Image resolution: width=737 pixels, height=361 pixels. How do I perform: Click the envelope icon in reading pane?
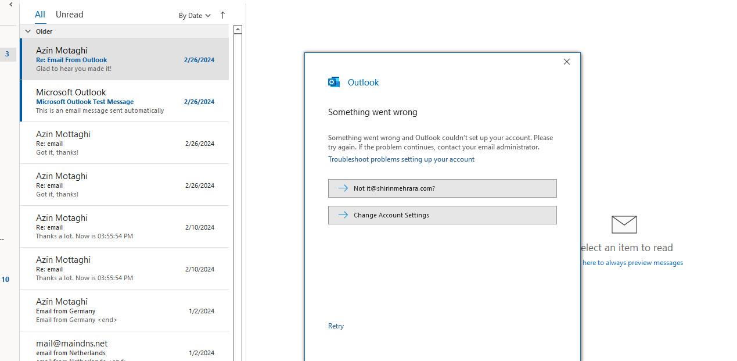coord(624,224)
